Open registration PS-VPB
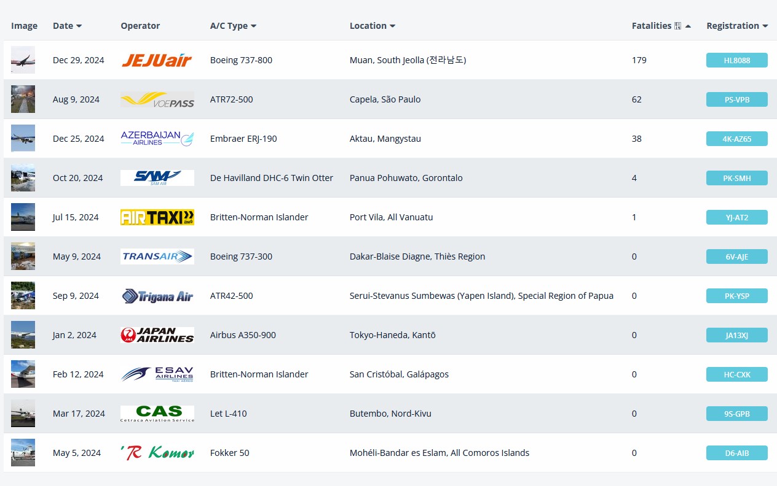The width and height of the screenshot is (777, 486). pos(737,99)
